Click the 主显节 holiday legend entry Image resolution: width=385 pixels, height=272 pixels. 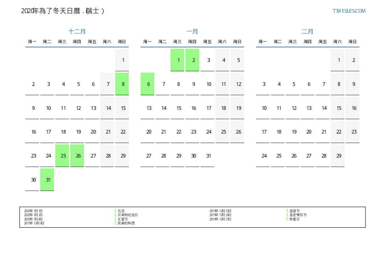(123, 219)
